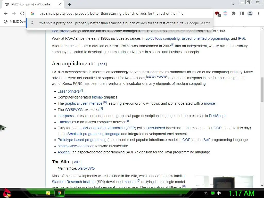Reload the page with the refresh icon
This screenshot has width=264, height=198.
[x=22, y=13]
